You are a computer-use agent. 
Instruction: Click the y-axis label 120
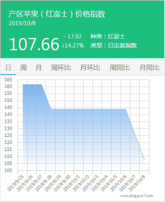pos(8,142)
